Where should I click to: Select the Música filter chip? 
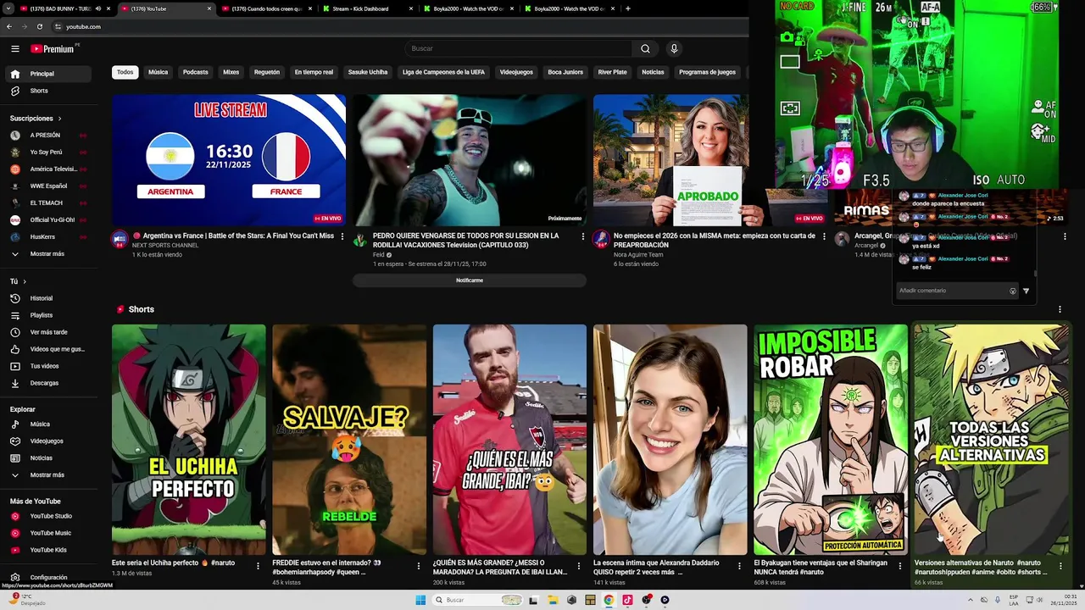(x=159, y=72)
